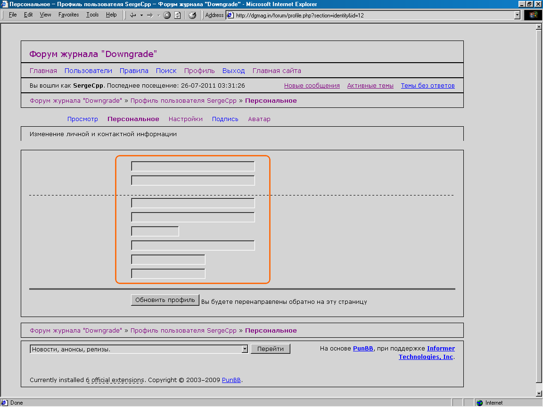Click the Back arrow toolbar button

point(133,15)
